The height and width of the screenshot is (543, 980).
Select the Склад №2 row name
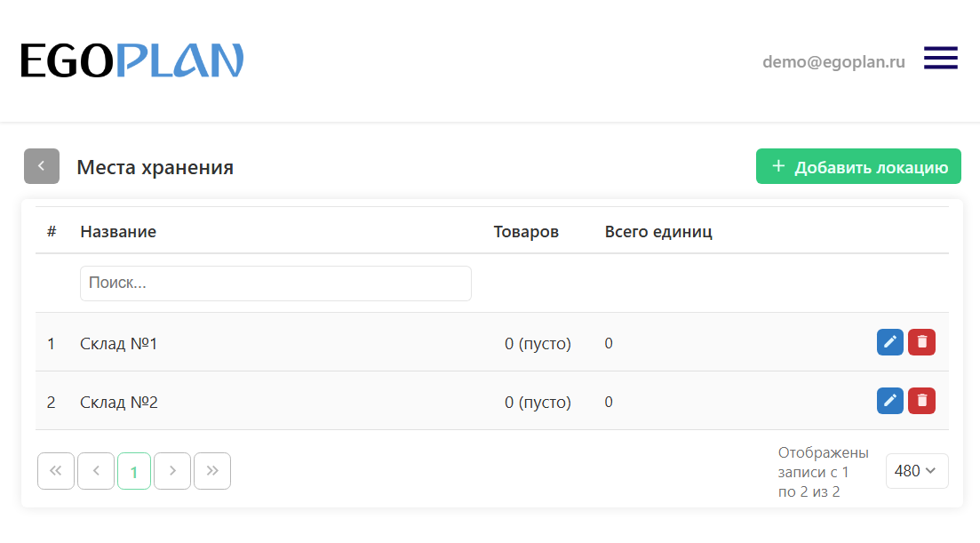(119, 402)
